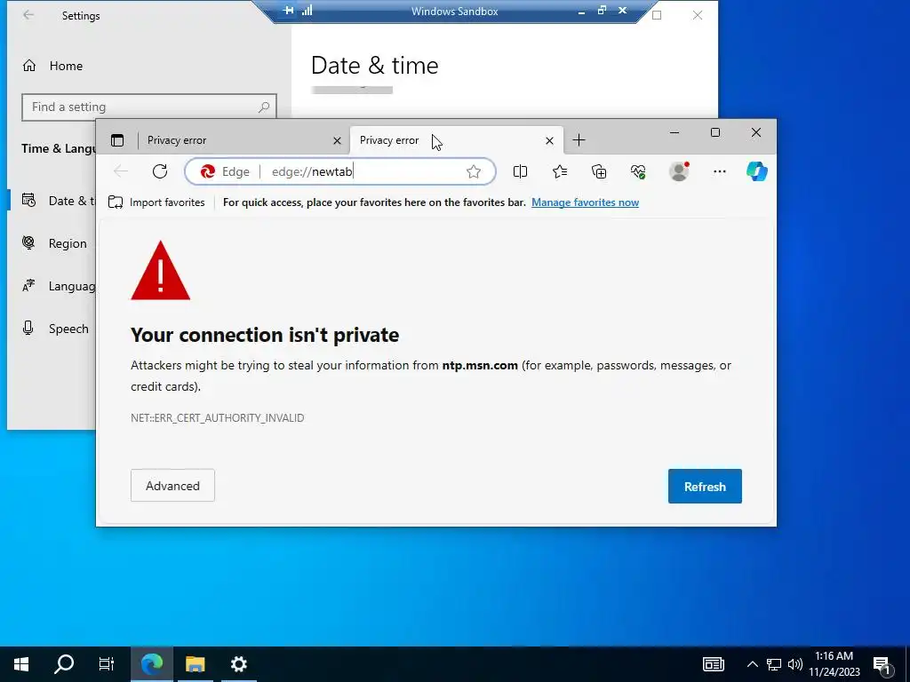Image resolution: width=910 pixels, height=682 pixels.
Task: Open File Explorer from taskbar
Action: (x=196, y=664)
